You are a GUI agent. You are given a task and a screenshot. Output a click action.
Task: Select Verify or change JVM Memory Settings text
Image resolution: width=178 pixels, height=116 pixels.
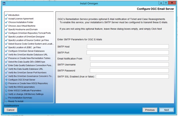(26, 94)
